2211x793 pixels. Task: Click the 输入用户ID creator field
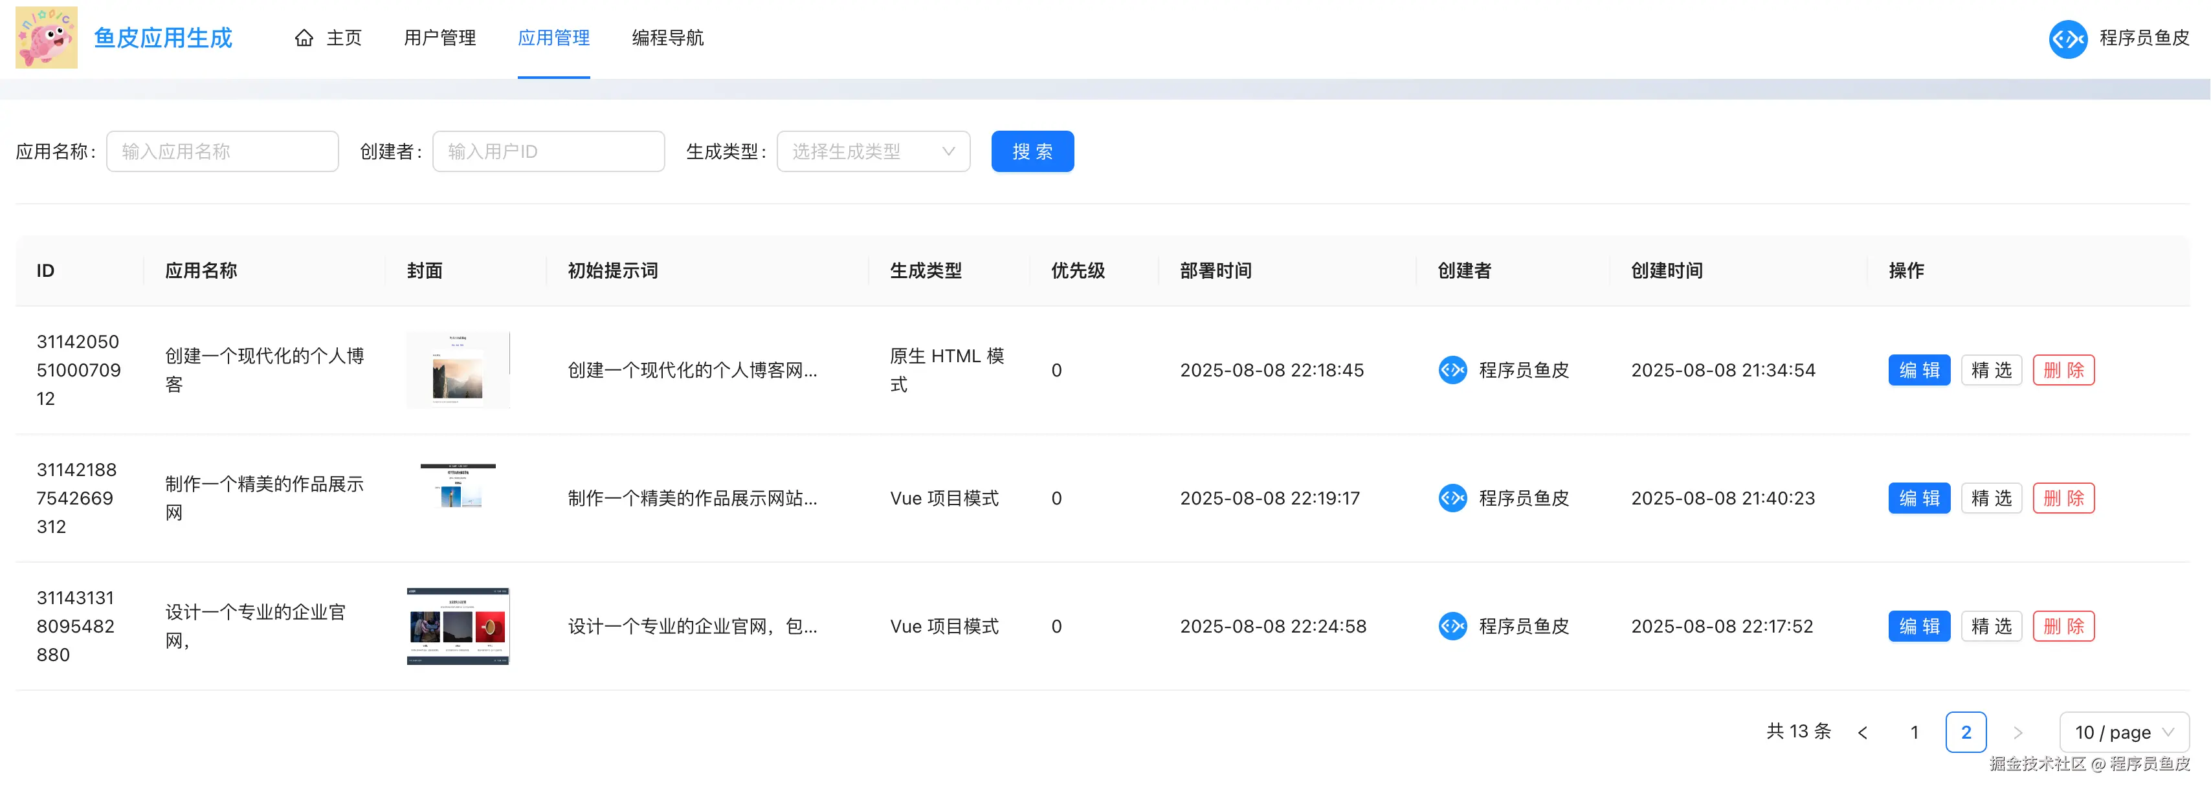click(x=548, y=152)
